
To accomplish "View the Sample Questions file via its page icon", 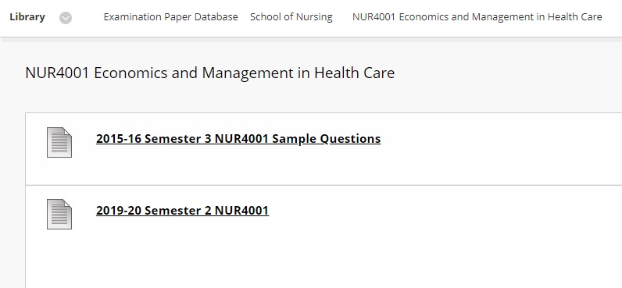I will point(59,142).
